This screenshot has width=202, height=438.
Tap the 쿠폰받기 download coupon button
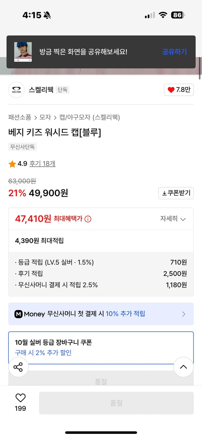coord(176,193)
